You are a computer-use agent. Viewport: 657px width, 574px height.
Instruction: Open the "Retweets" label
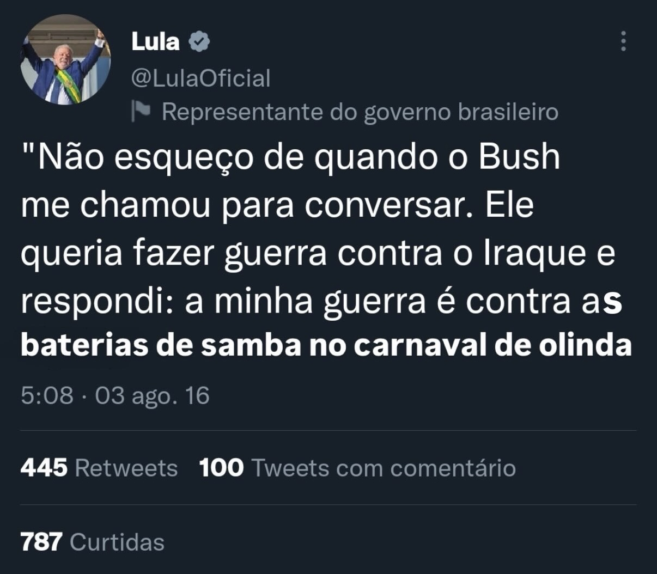tap(126, 468)
